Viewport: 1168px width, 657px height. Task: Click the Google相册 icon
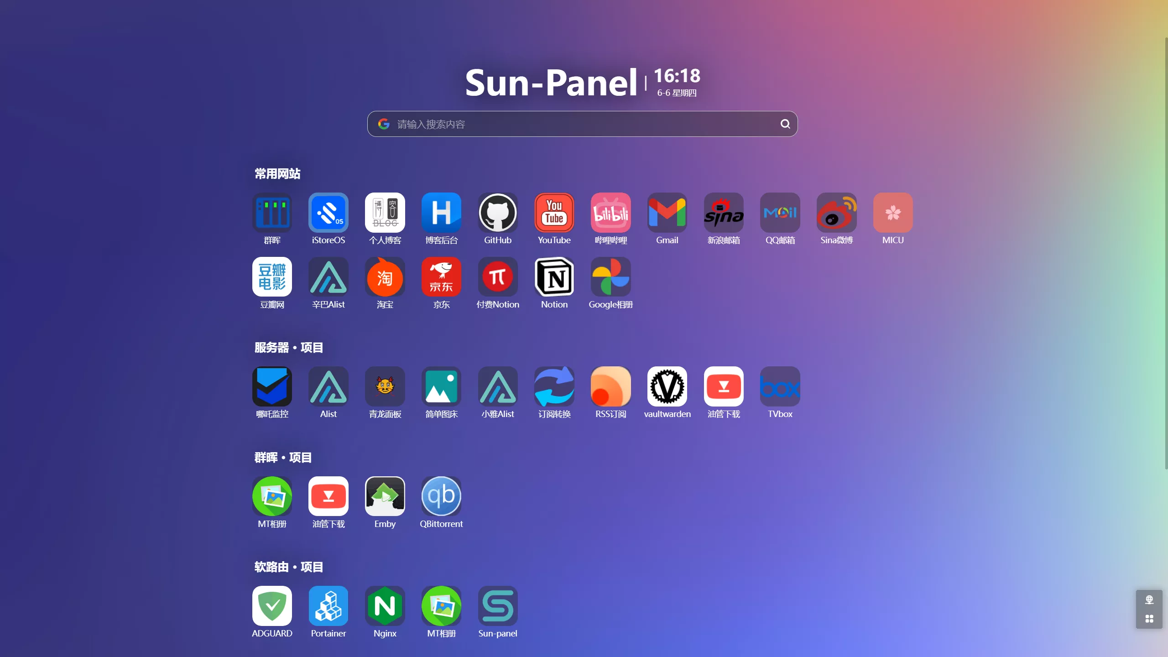pos(610,277)
